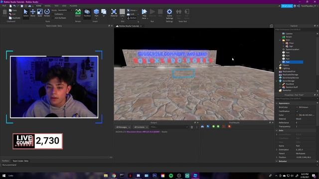Viewport: 319px width, 179px height.
Task: Open Game Settings
Action: [x=169, y=13]
